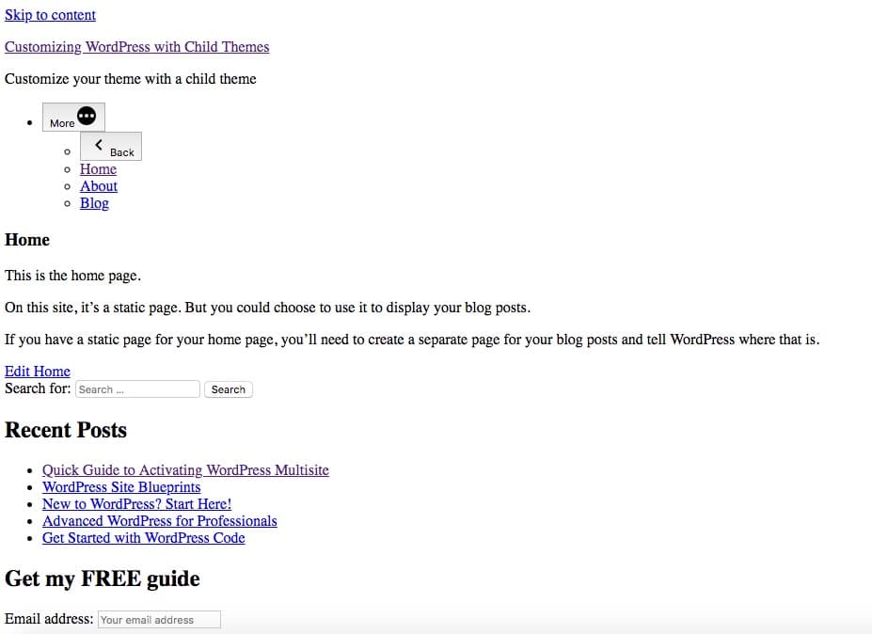
Task: Click the Skip to content link
Action: 50,15
